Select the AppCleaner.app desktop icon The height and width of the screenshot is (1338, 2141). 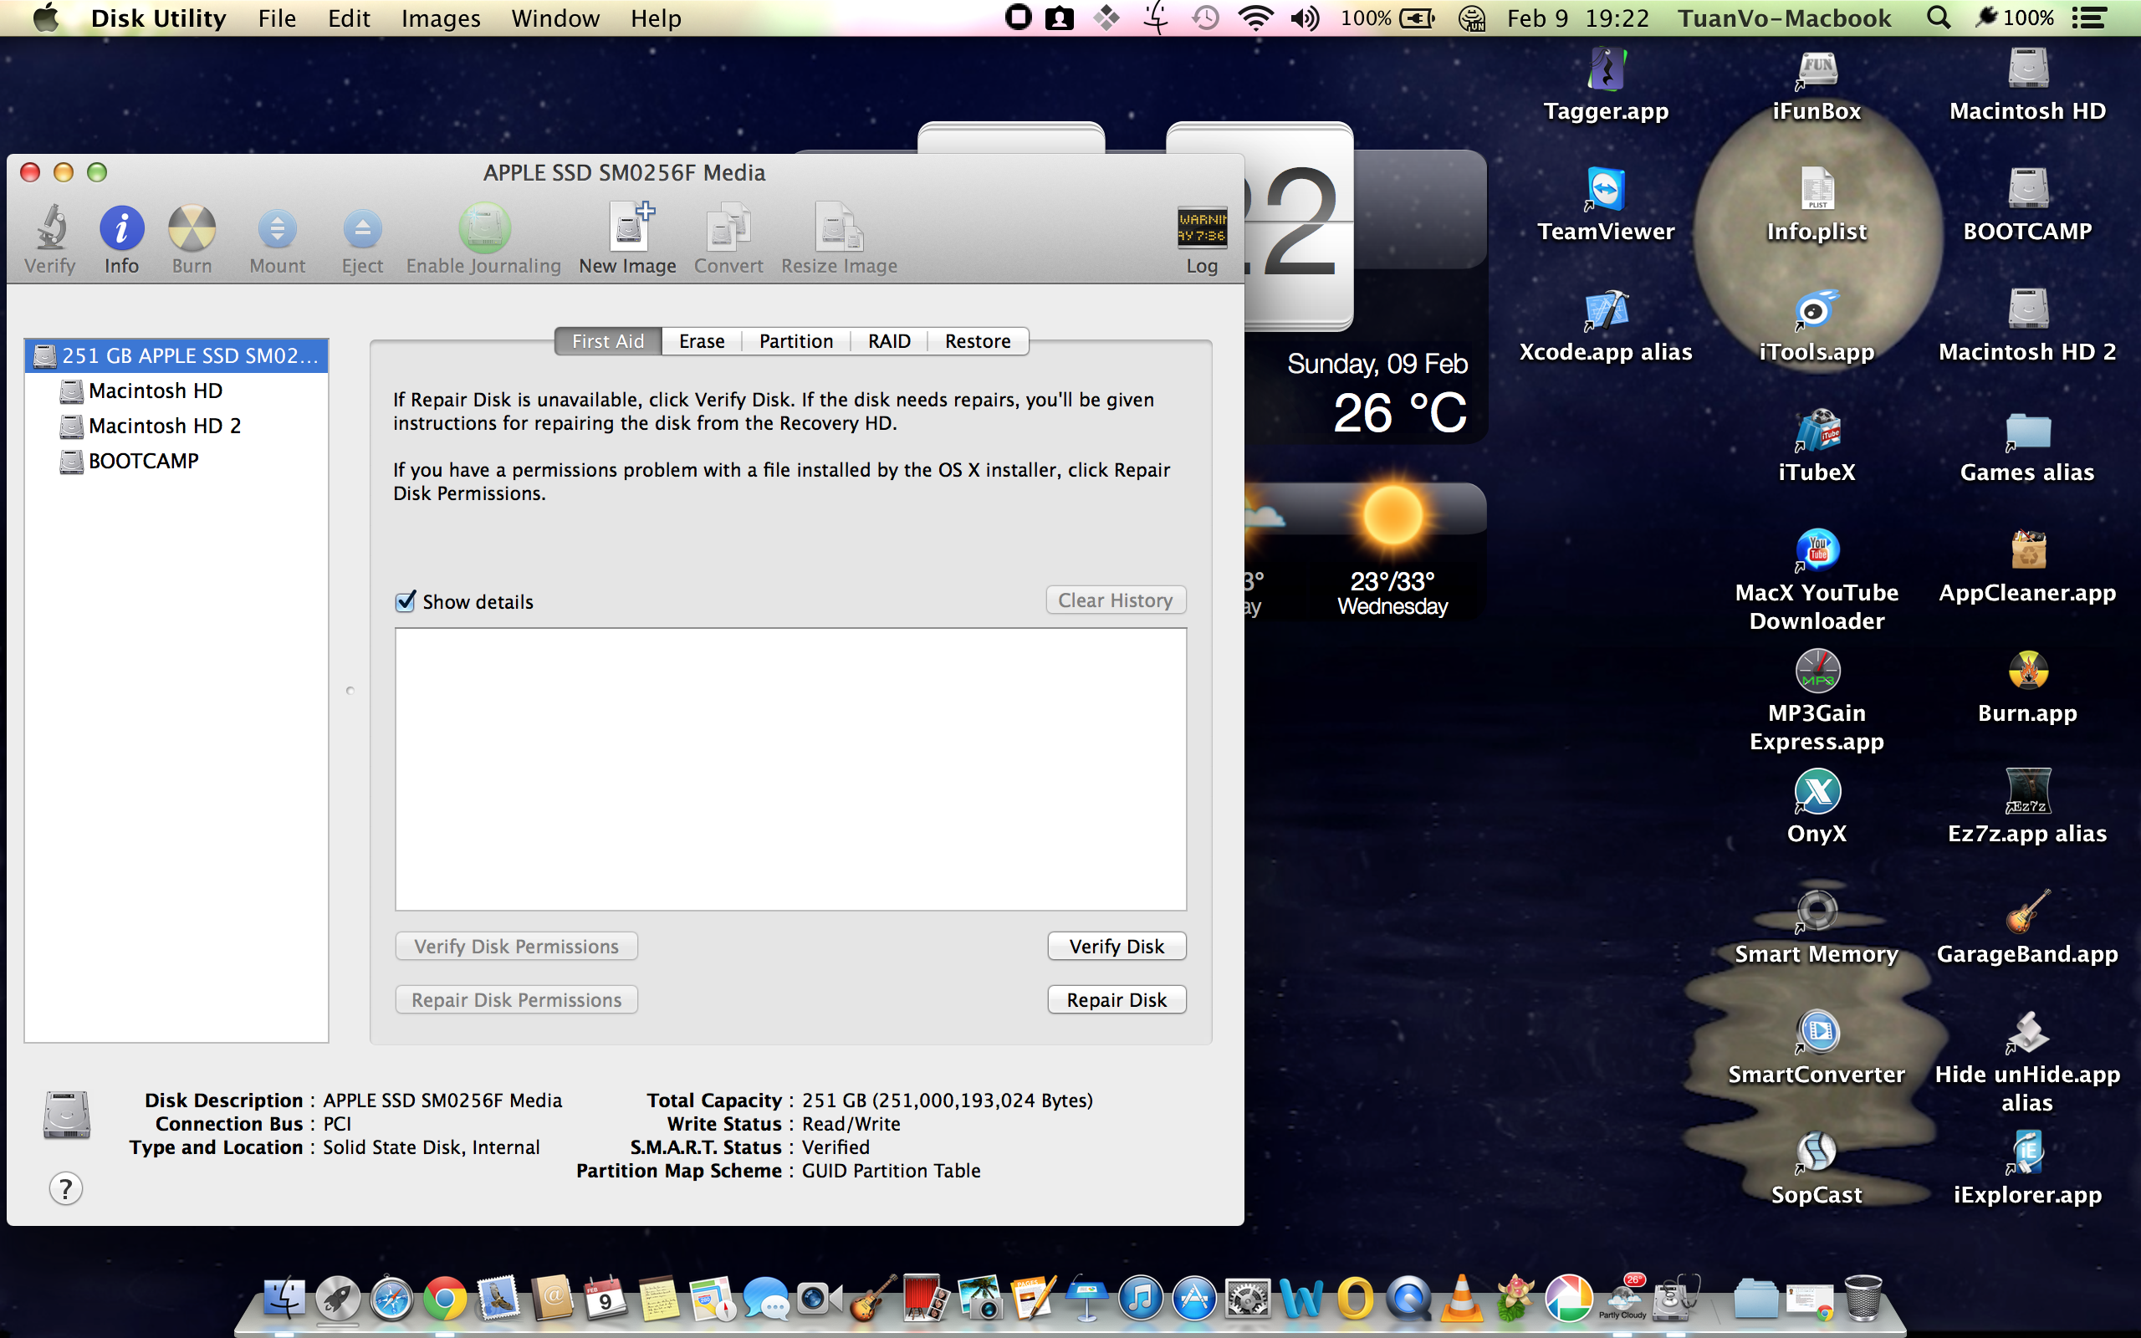[x=2028, y=550]
